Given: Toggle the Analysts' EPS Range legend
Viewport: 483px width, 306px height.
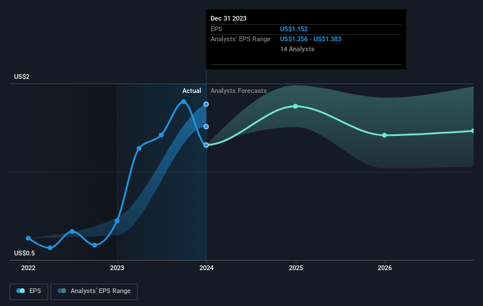Looking at the screenshot, I should point(94,291).
